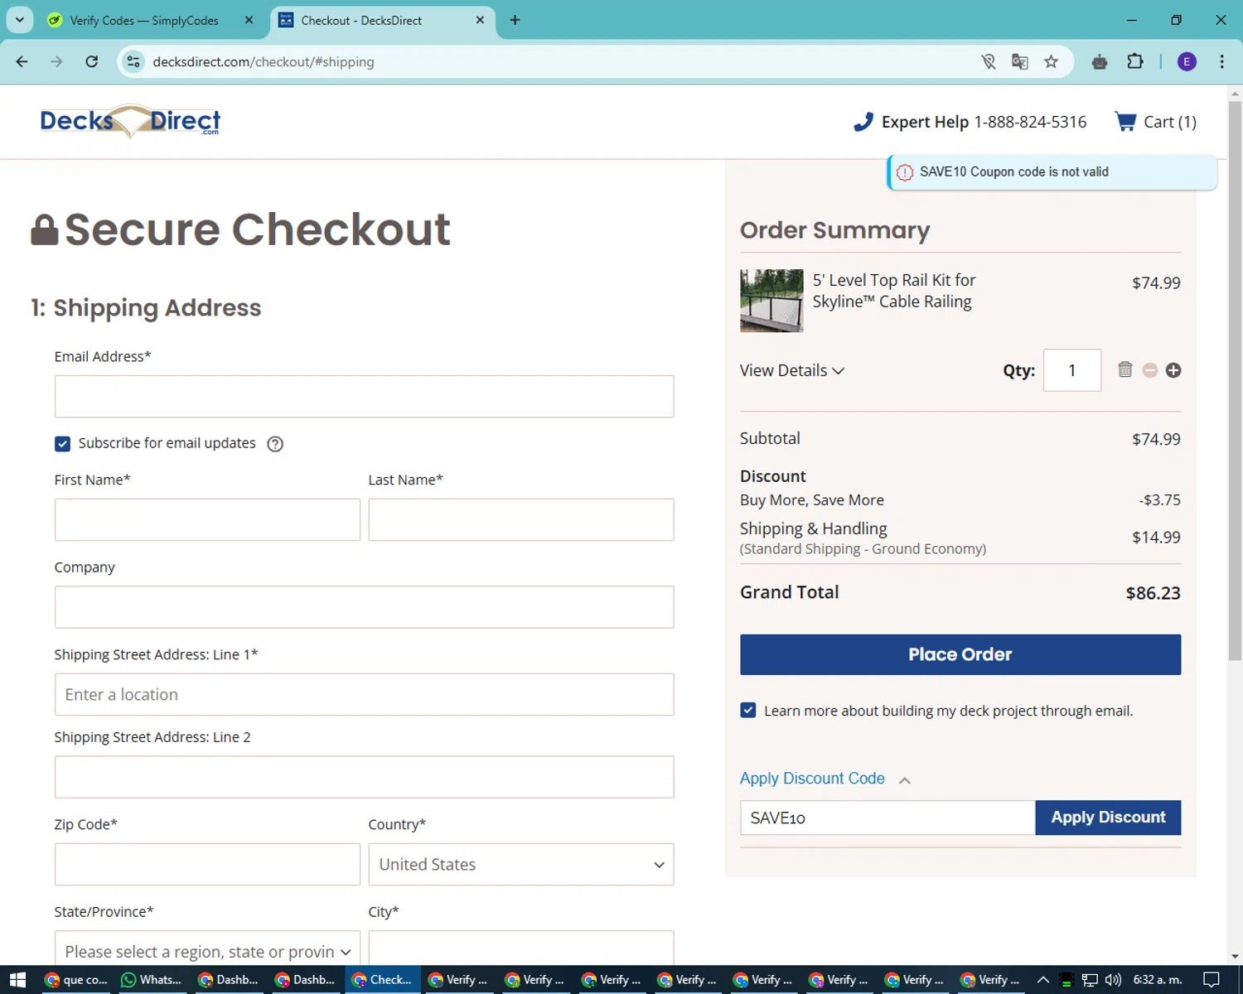Toggle Subscribe for email updates checkbox

[x=62, y=444]
